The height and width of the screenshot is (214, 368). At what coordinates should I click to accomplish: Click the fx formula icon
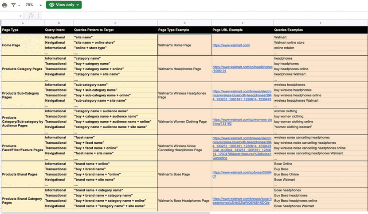click(31, 15)
